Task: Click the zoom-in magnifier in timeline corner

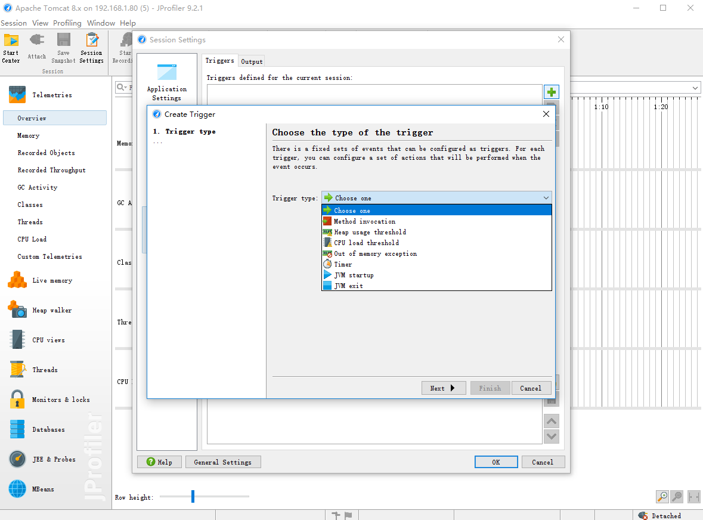Action: (x=662, y=497)
